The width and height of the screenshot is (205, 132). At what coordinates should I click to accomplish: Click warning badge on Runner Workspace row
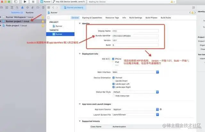(43, 17)
